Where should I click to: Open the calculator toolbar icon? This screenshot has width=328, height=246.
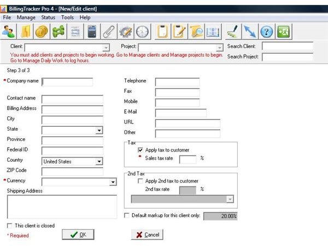pyautogui.click(x=92, y=32)
